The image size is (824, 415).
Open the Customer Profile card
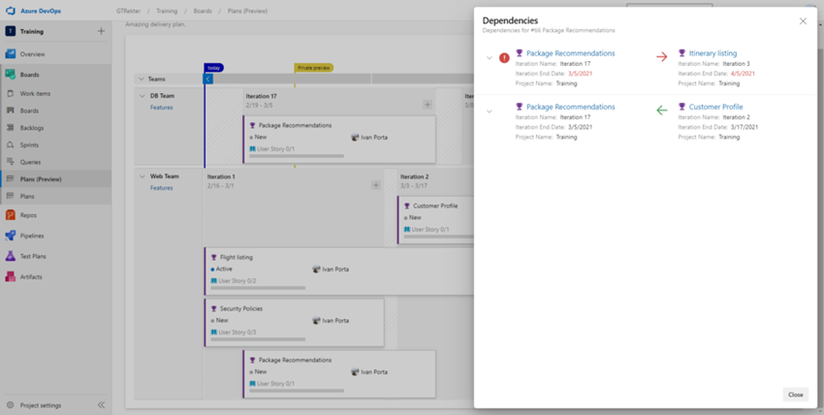(x=435, y=221)
